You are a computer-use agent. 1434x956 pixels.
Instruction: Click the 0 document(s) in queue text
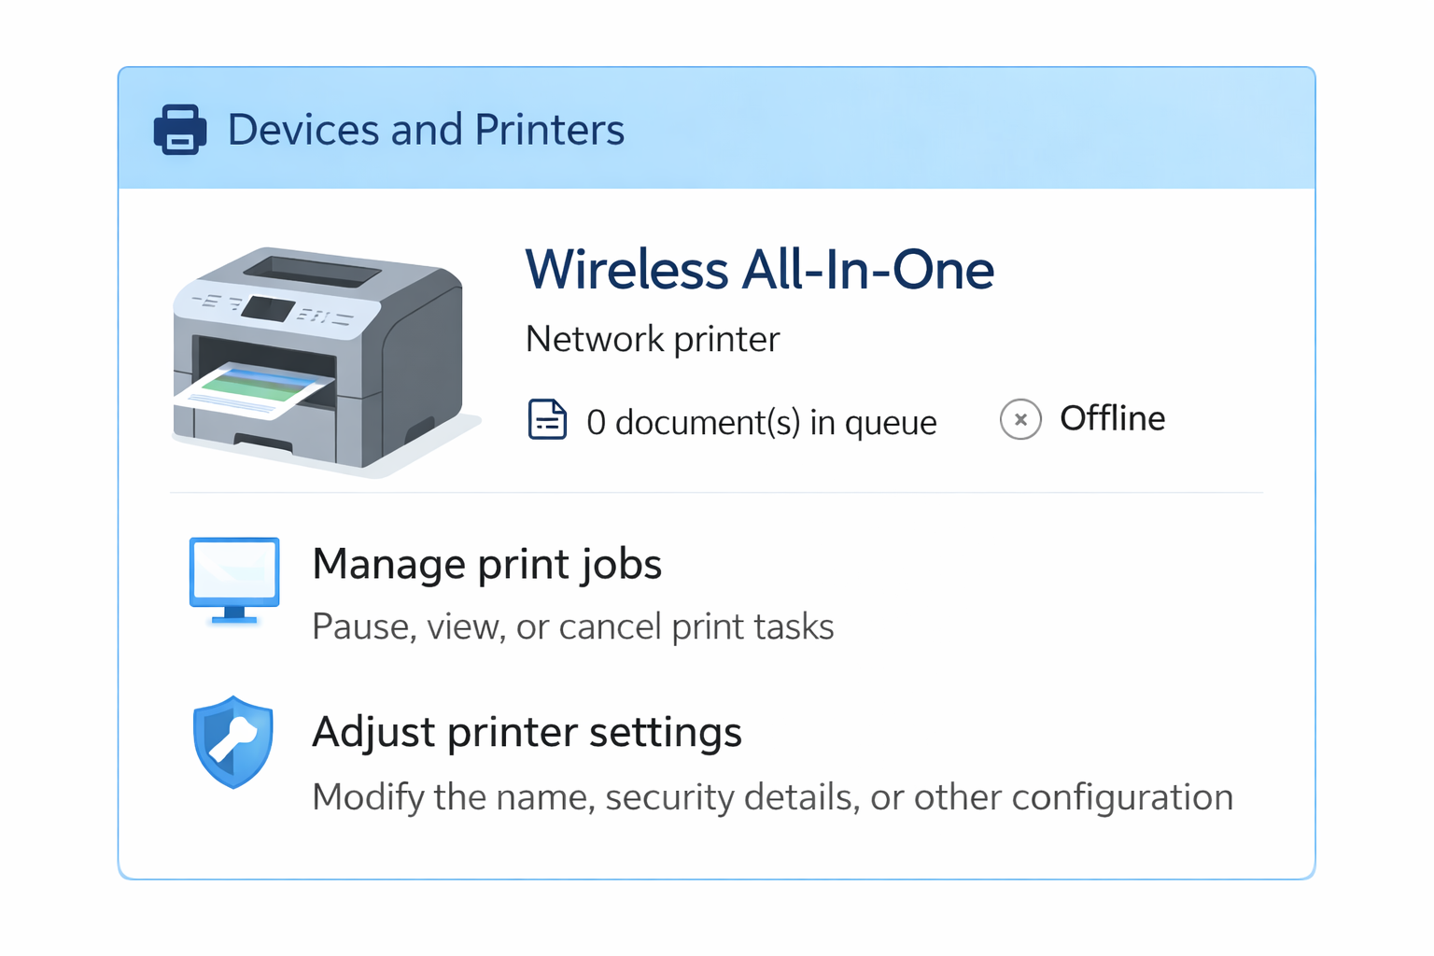761,423
